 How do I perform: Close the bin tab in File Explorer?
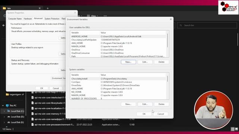coord(40,8)
